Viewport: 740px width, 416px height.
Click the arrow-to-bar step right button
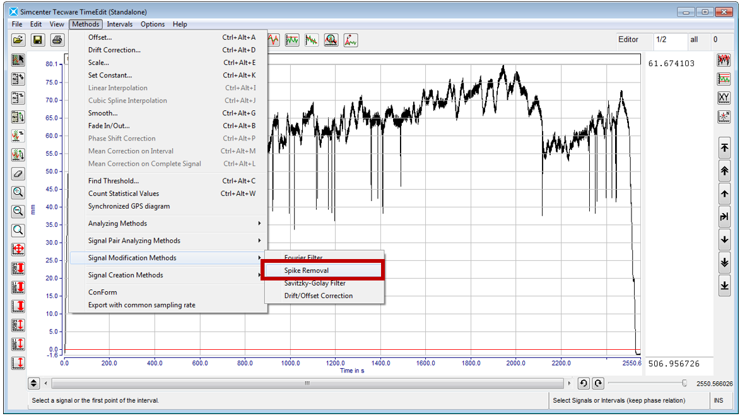pyautogui.click(x=724, y=217)
